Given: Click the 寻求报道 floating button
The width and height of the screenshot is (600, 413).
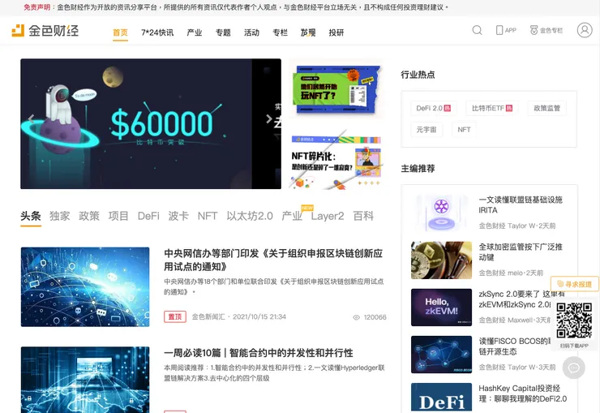Looking at the screenshot, I should [574, 284].
